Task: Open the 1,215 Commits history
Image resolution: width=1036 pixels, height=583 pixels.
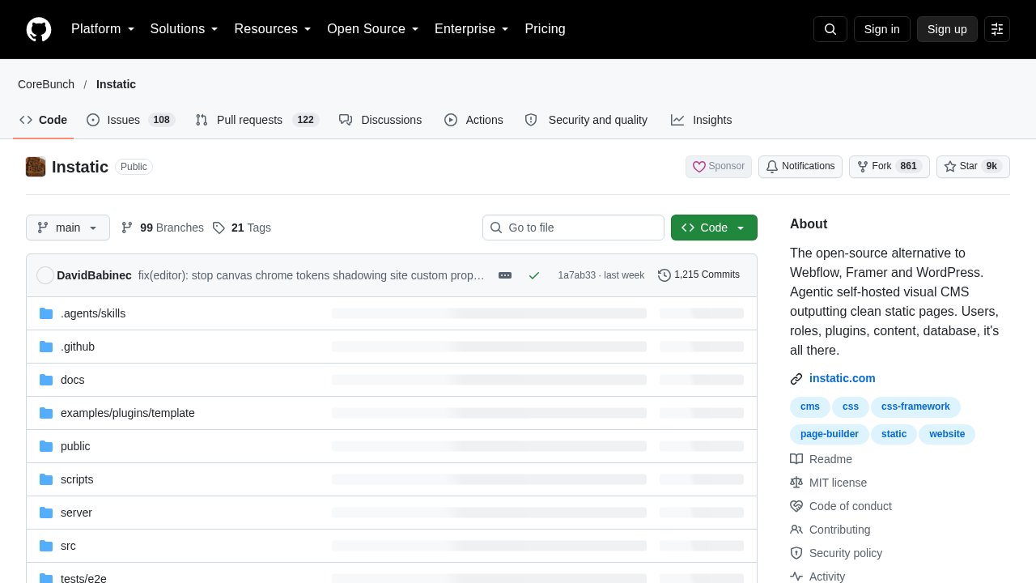Action: click(698, 275)
